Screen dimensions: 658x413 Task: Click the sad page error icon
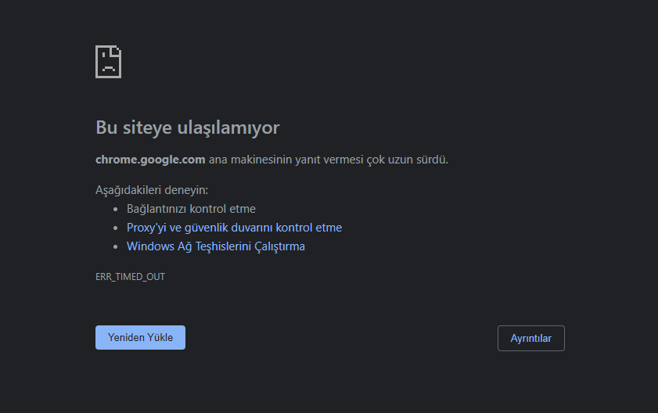[108, 62]
